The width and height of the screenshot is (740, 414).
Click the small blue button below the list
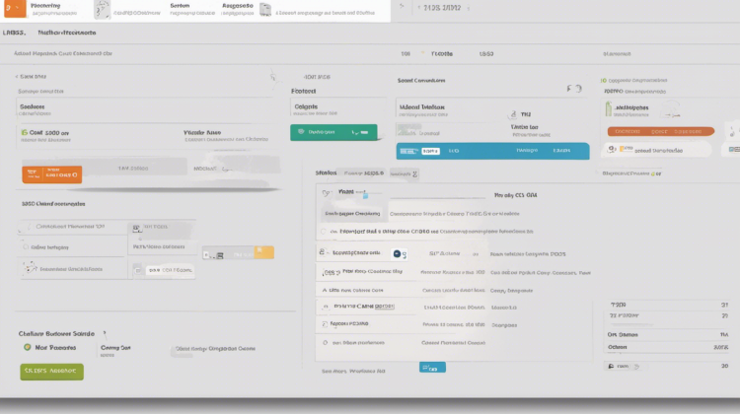(x=432, y=368)
